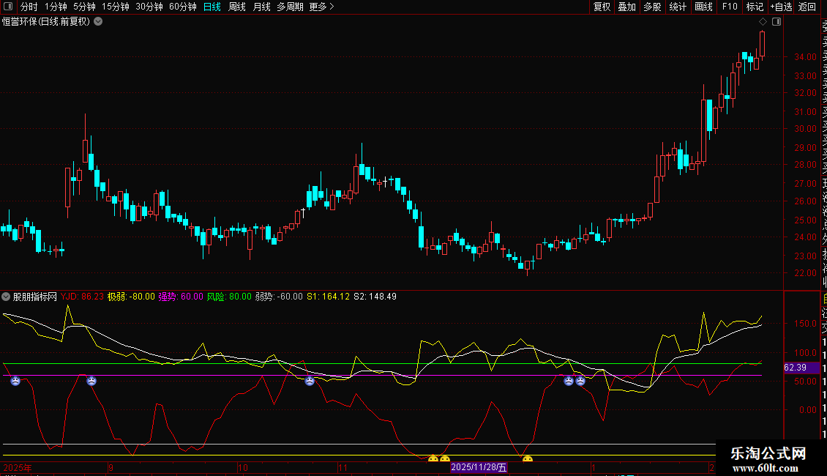Expand the 股朋指标网 indicator dropdown arrow
This screenshot has height=476, width=827.
point(7,297)
